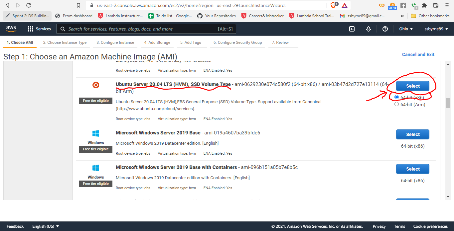Open the ssbyrne89 Gmail bookmark
Screen dimensions: 454x231
362,16
